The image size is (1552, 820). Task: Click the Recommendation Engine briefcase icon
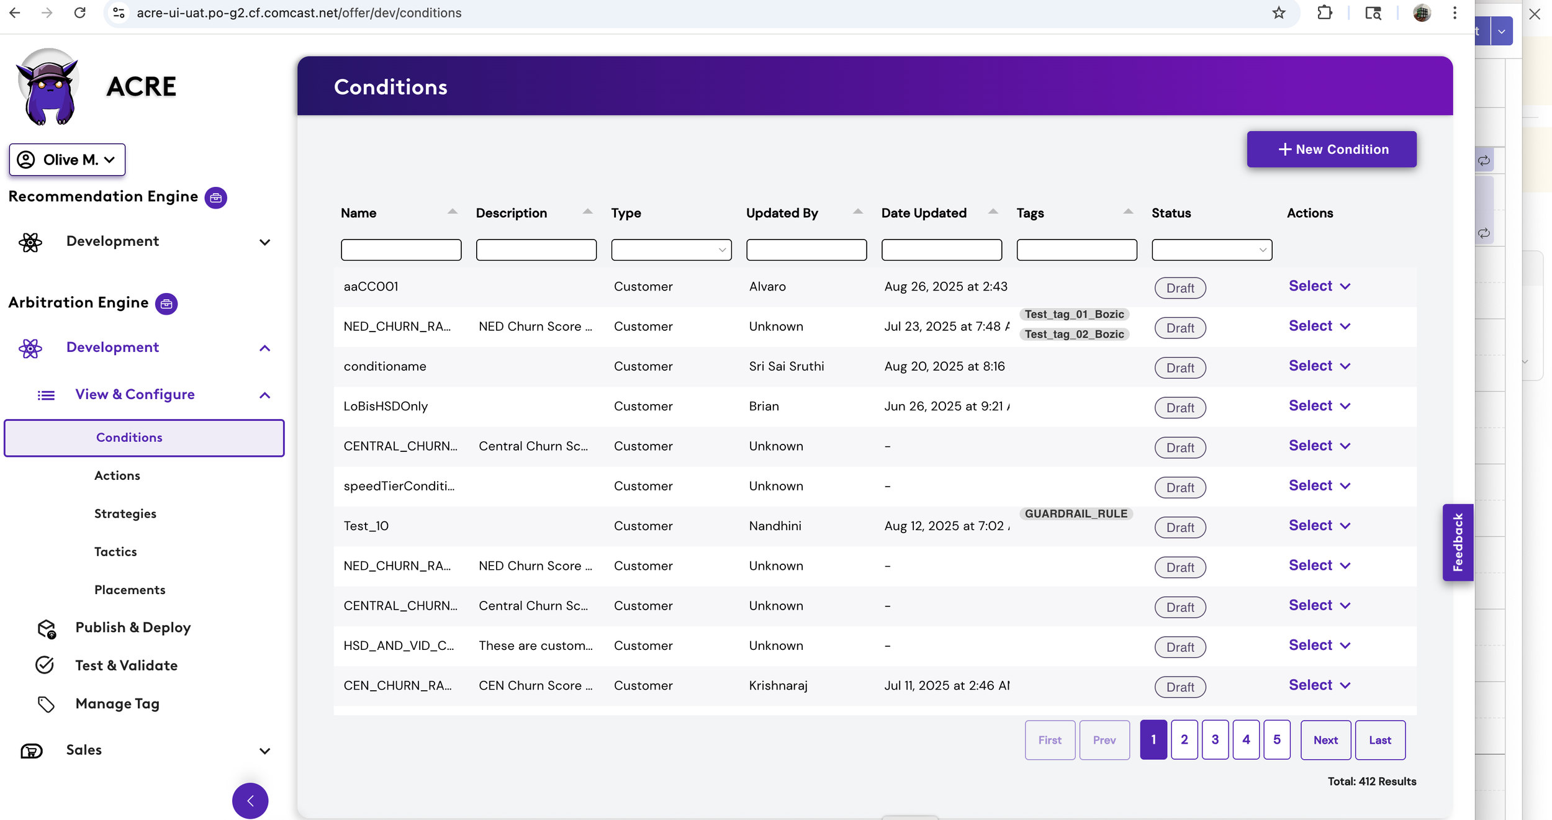pyautogui.click(x=215, y=197)
